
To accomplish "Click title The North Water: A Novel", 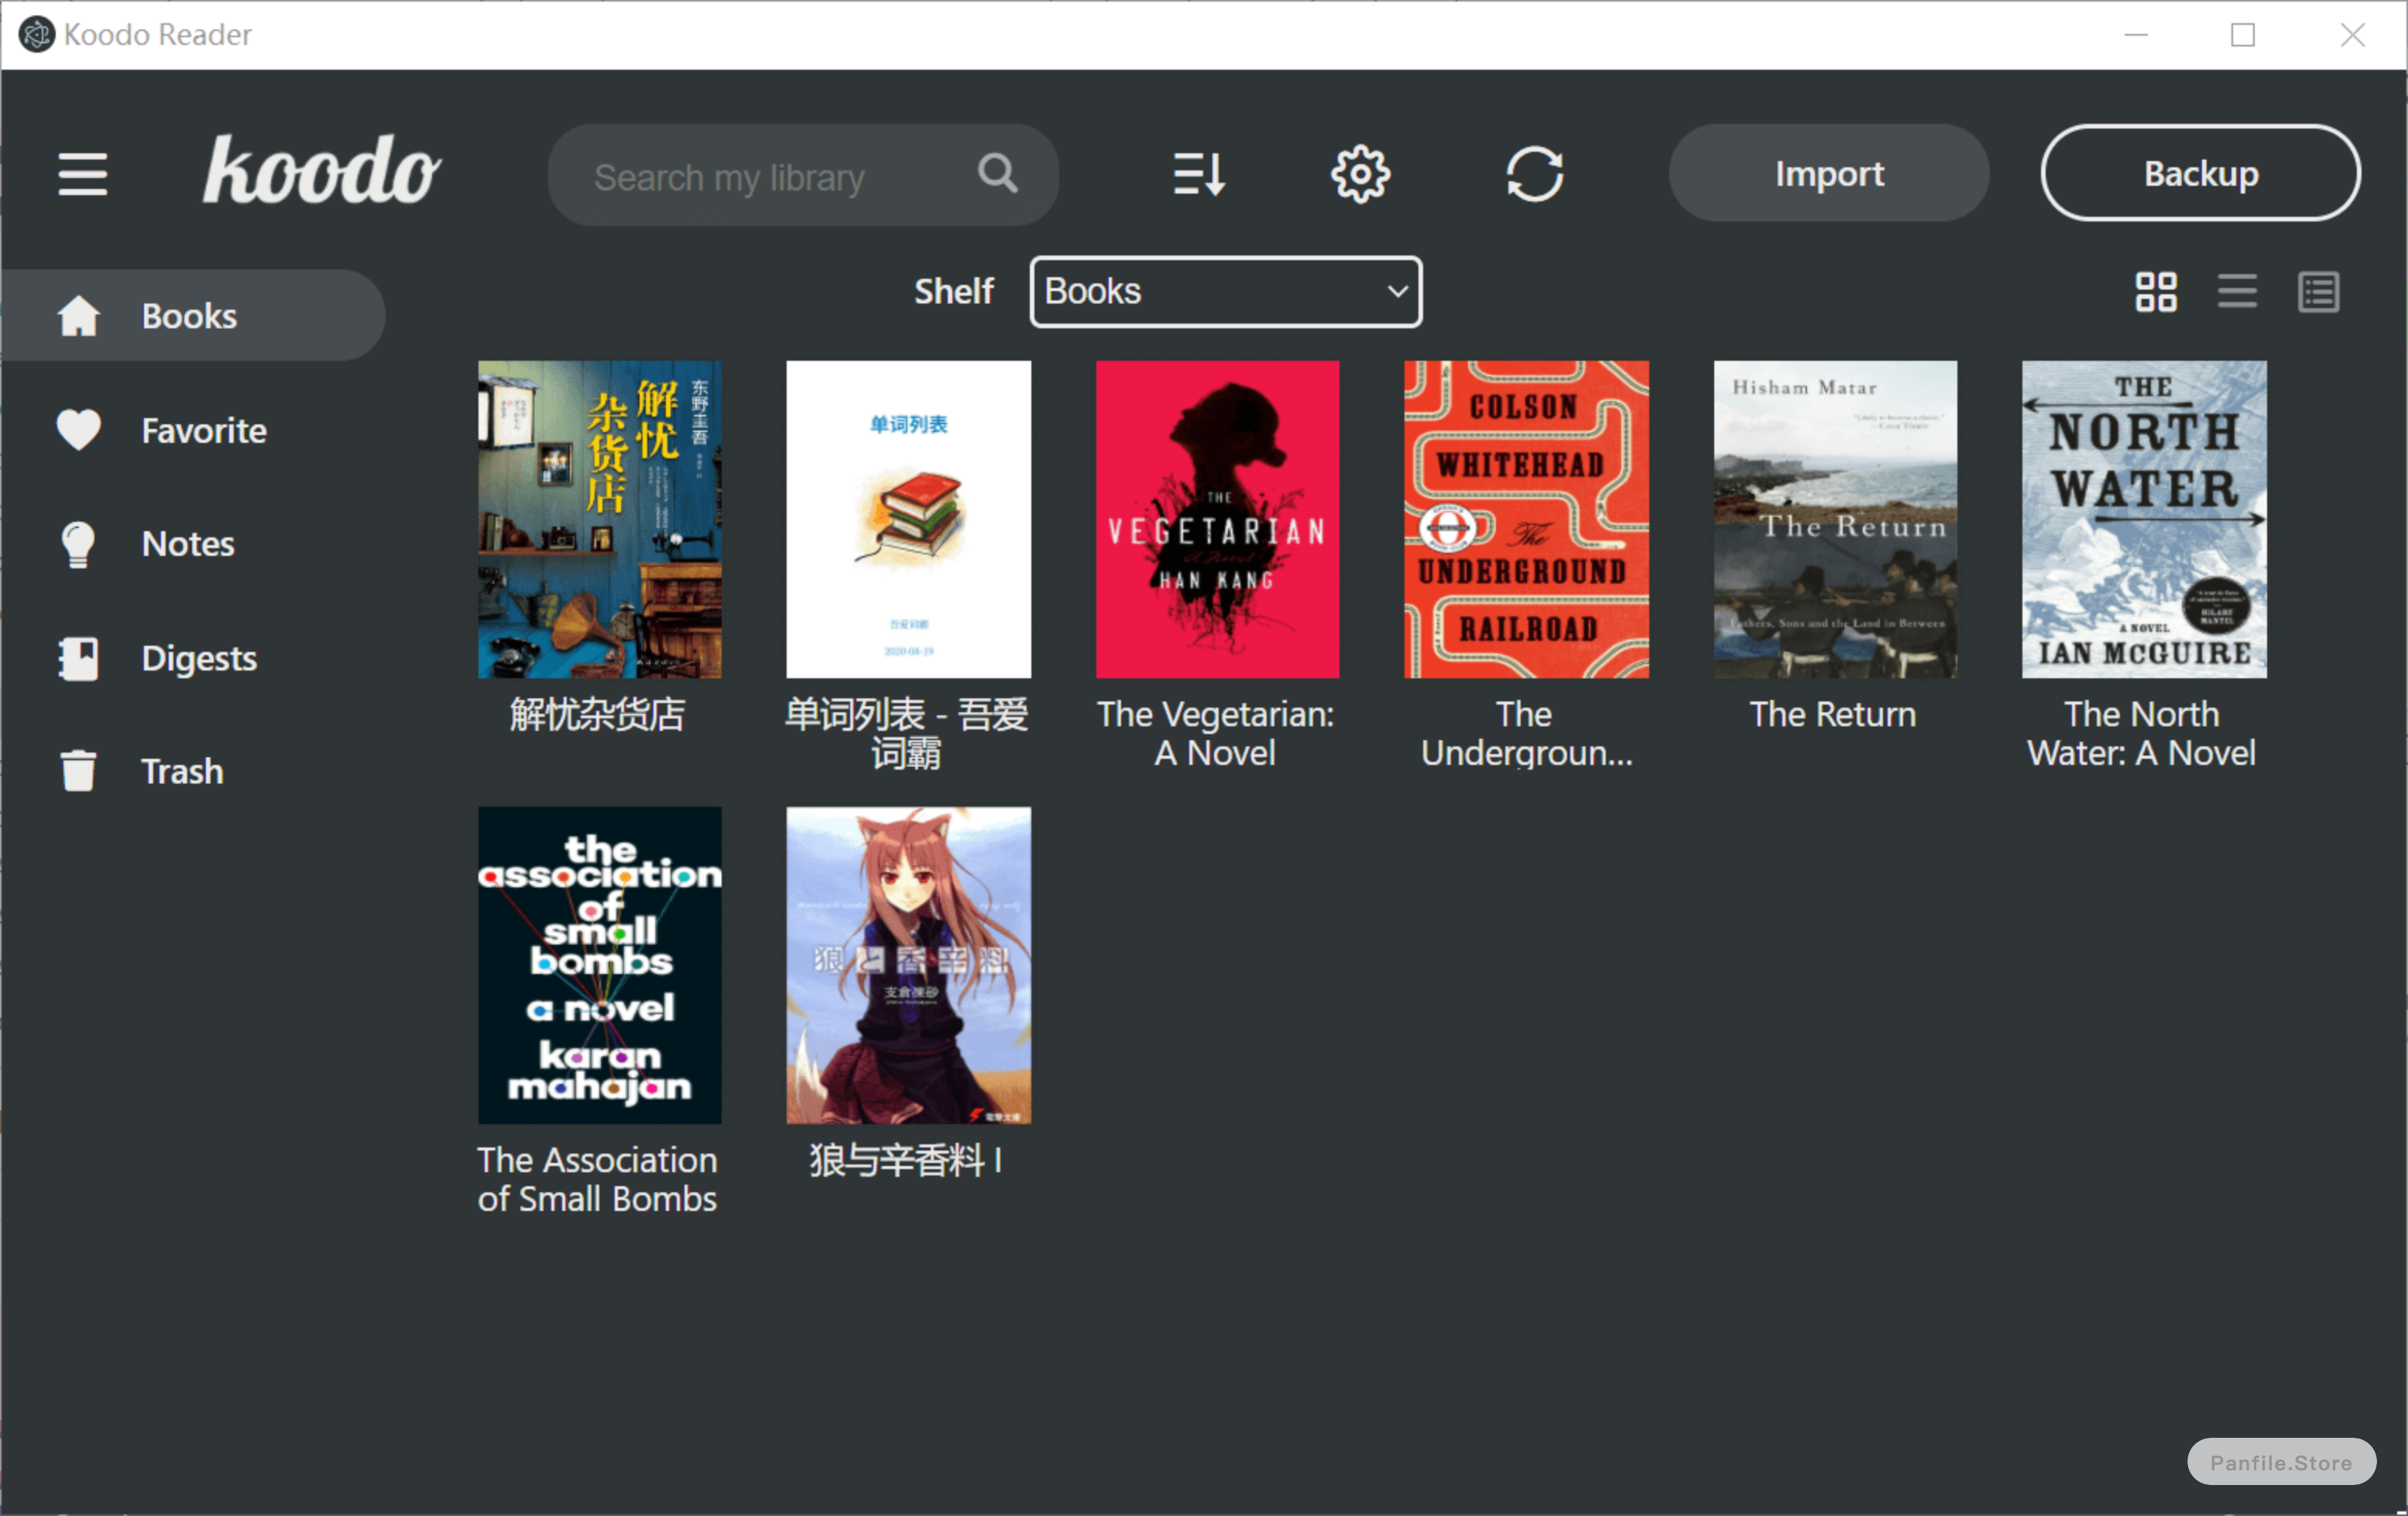I will tap(2141, 734).
